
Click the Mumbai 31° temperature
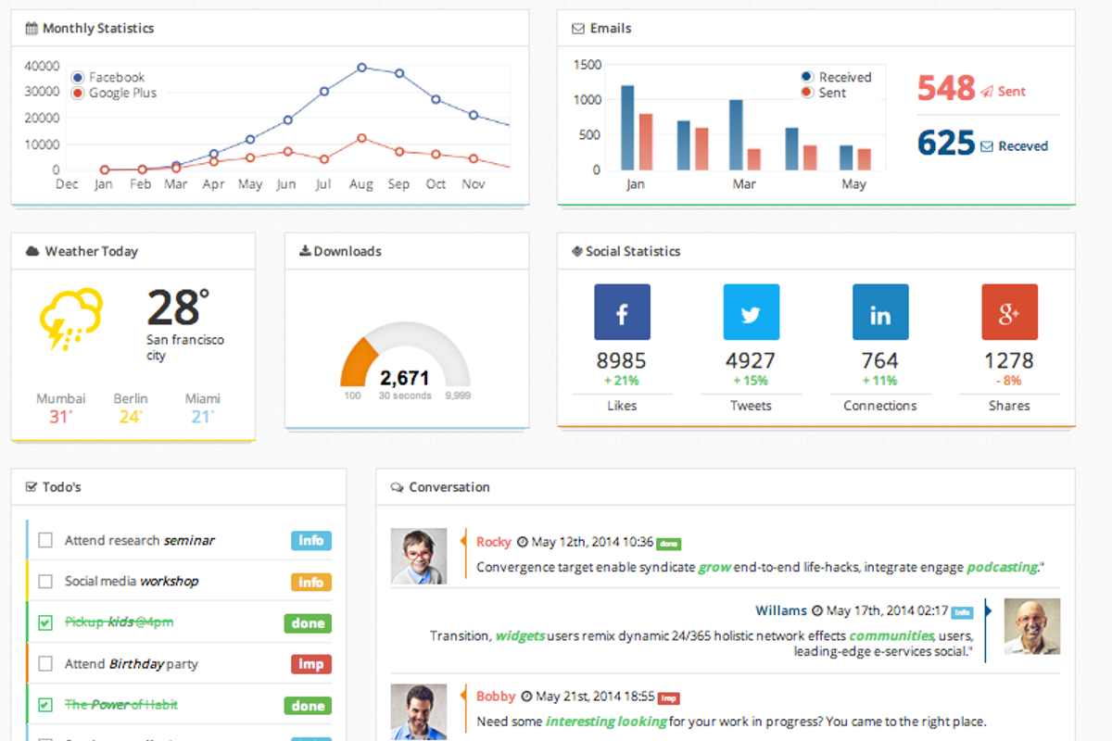coord(60,417)
